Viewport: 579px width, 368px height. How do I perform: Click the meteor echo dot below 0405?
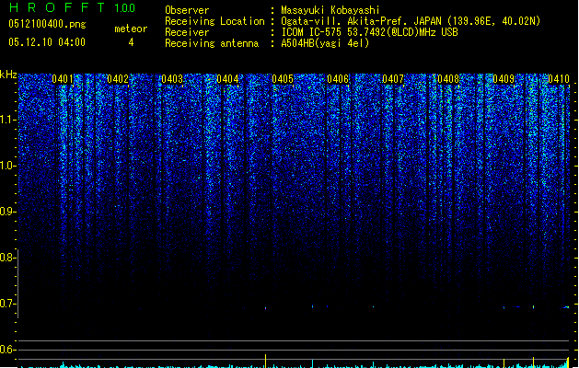pos(265,308)
